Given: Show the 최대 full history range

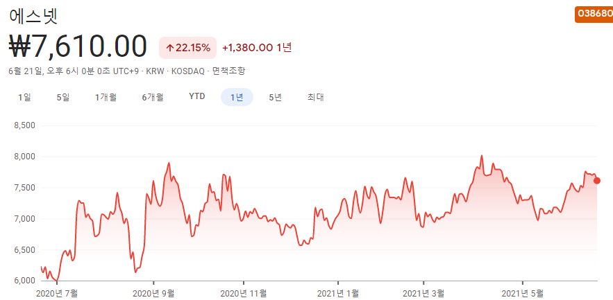Looking at the screenshot, I should point(315,97).
